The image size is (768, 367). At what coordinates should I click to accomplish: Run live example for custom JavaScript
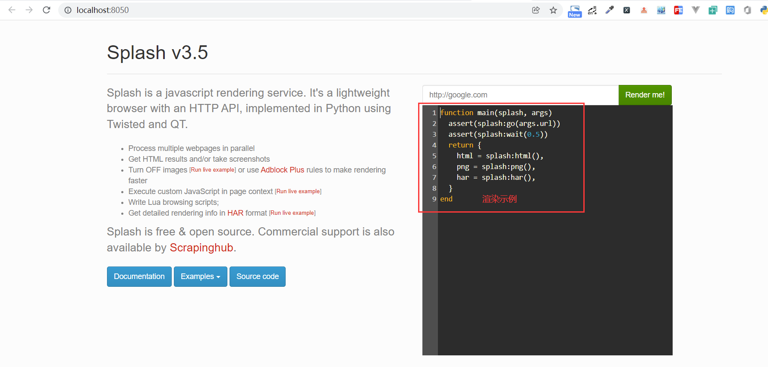[x=298, y=191]
